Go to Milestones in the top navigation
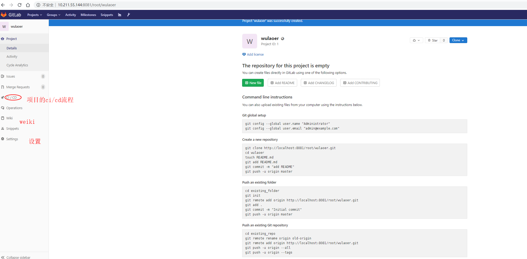The height and width of the screenshot is (259, 527). coord(88,15)
